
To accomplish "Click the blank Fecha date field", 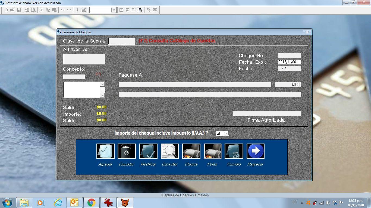I will [x=290, y=69].
